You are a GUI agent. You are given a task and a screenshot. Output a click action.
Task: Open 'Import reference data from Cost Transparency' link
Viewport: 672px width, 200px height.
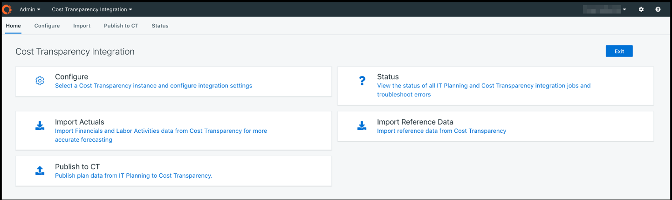tap(441, 131)
